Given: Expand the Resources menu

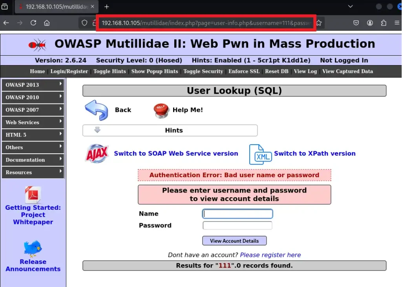Looking at the screenshot, I should (x=33, y=172).
